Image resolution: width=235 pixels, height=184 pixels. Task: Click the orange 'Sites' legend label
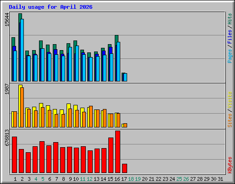pyautogui.click(x=230, y=121)
